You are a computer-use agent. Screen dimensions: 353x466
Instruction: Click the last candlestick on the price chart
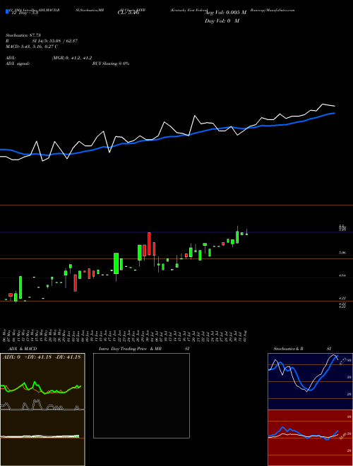(x=246, y=232)
